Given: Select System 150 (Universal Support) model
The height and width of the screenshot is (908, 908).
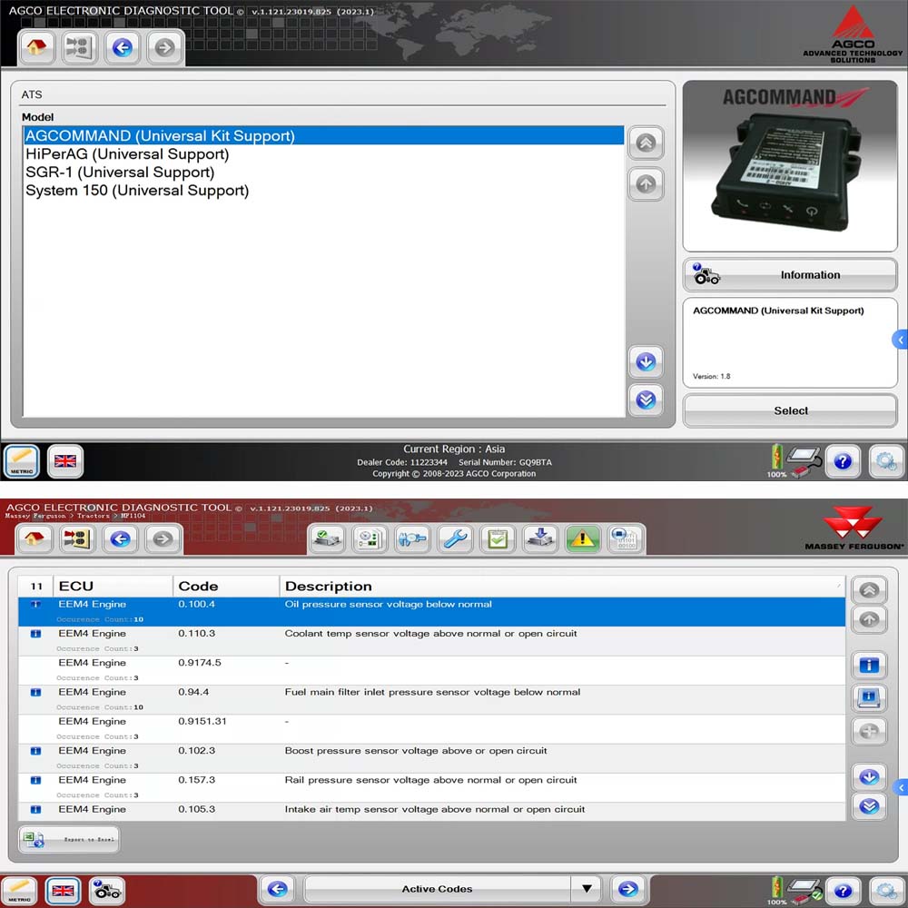Looking at the screenshot, I should (x=137, y=191).
